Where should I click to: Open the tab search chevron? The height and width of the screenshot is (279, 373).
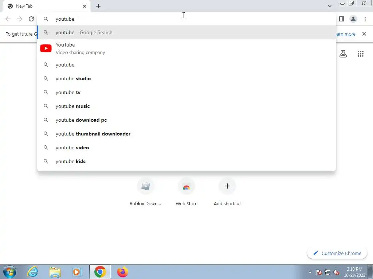click(x=329, y=6)
